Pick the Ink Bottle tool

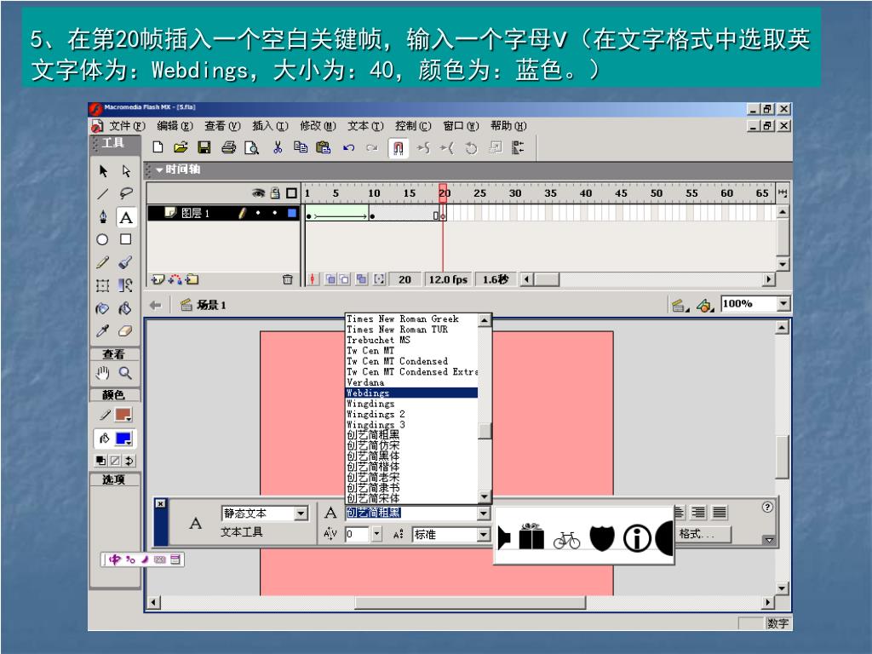103,308
